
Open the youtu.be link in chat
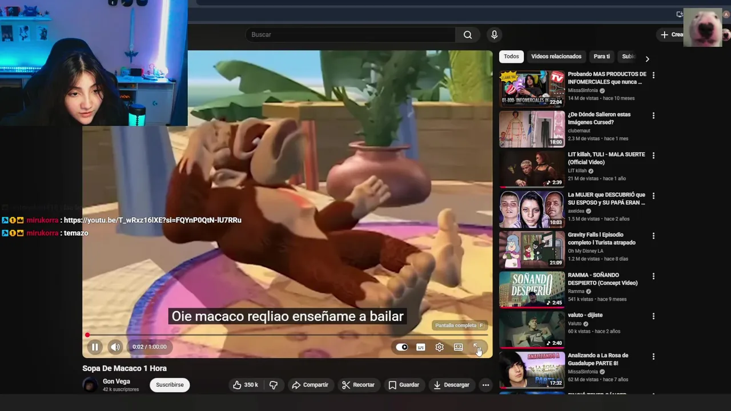[152, 220]
